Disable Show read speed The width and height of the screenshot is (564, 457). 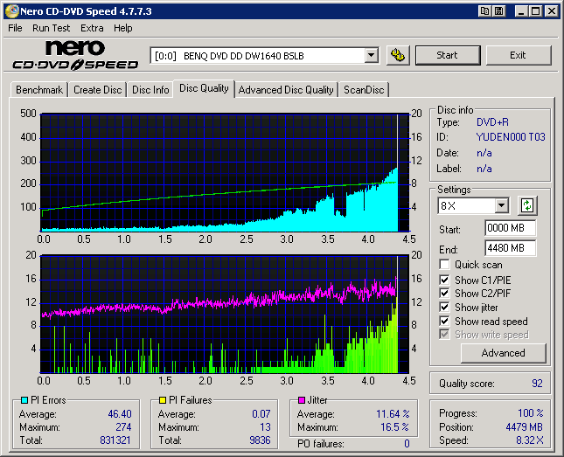pyautogui.click(x=445, y=322)
